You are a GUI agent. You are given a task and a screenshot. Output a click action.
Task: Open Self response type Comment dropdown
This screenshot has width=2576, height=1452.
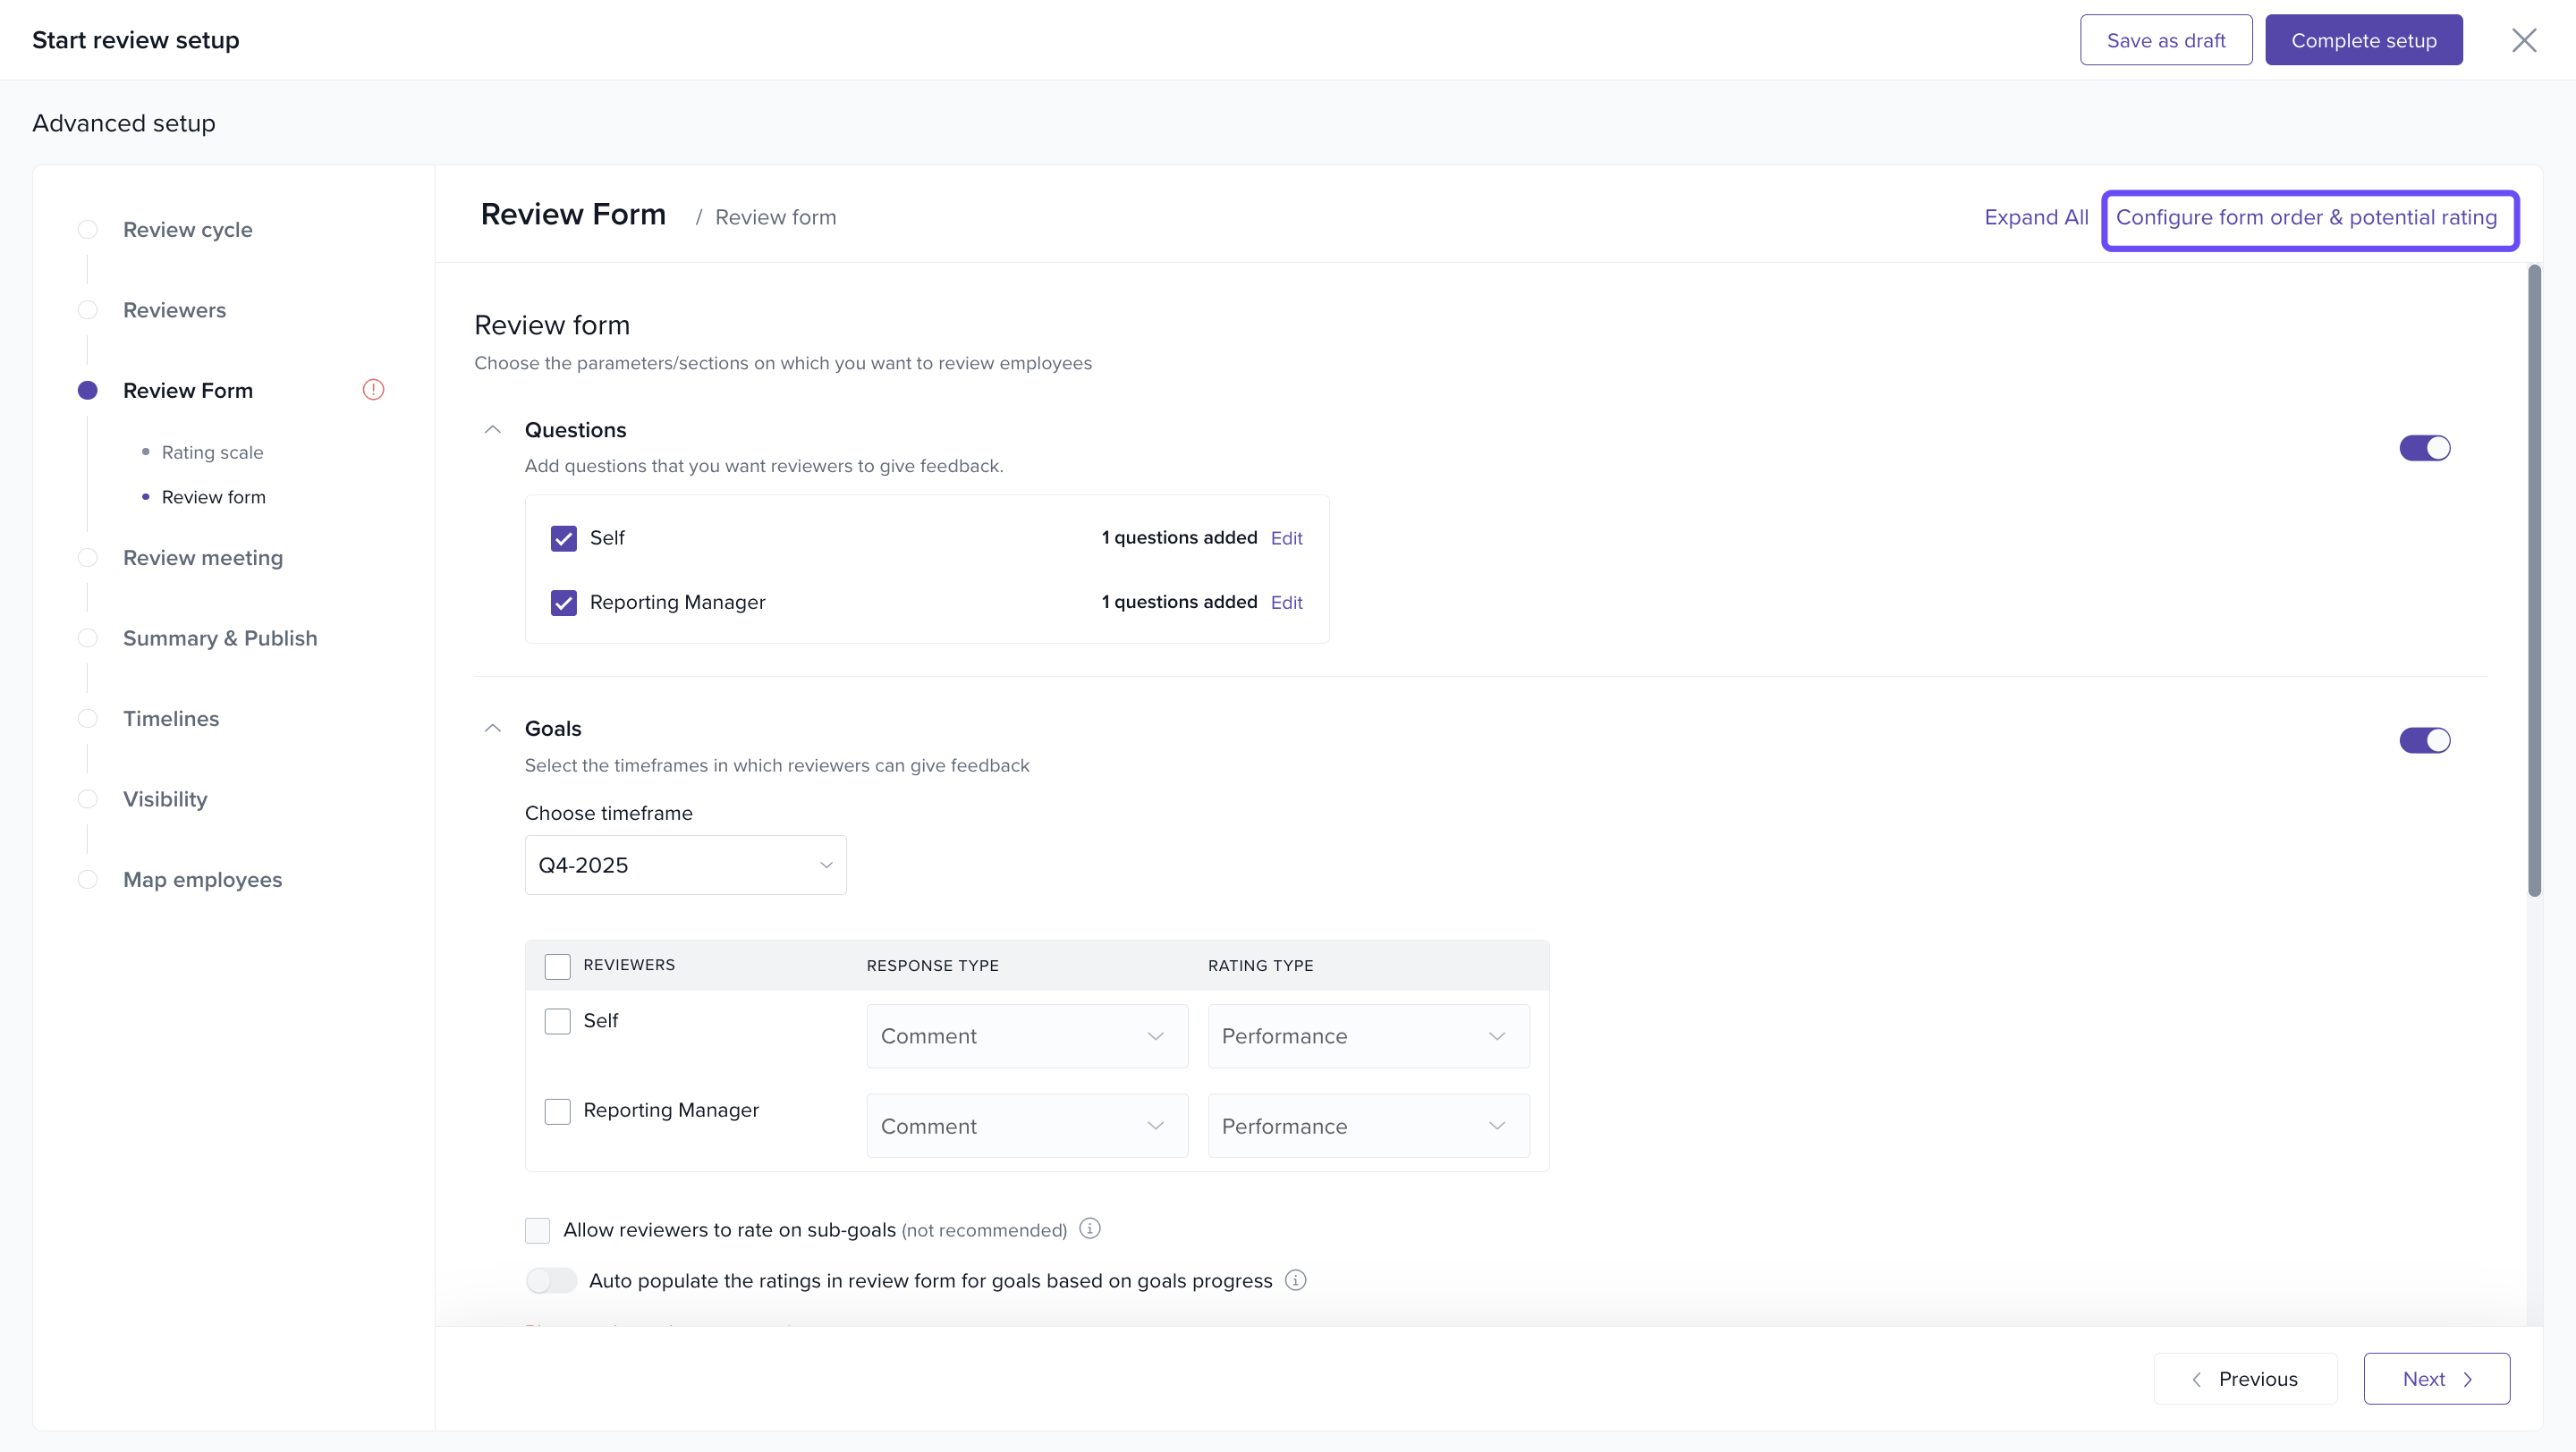click(x=1026, y=1036)
